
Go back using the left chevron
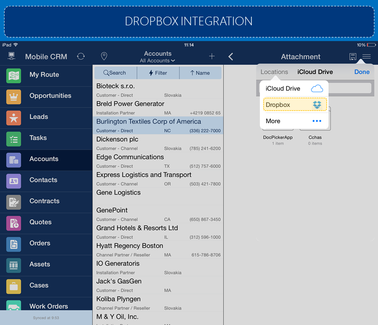click(231, 56)
